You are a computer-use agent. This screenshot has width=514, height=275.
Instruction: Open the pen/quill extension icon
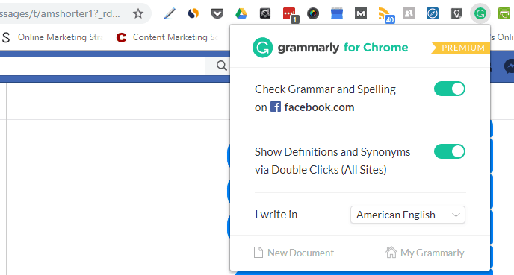point(170,13)
